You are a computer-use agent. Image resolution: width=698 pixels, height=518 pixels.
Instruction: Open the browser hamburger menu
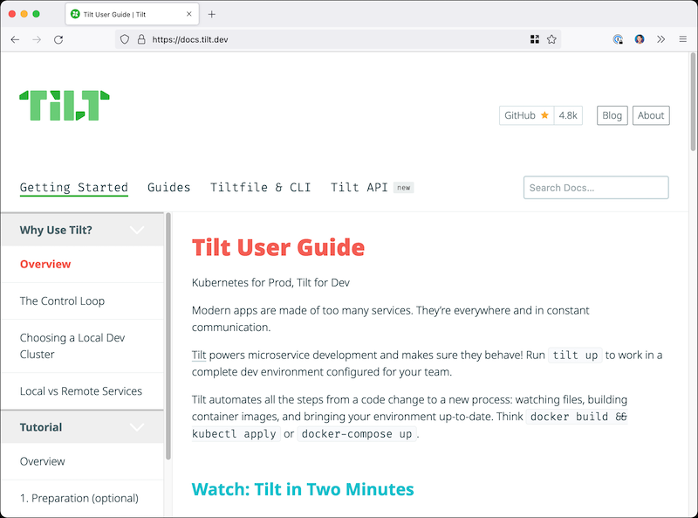point(683,39)
